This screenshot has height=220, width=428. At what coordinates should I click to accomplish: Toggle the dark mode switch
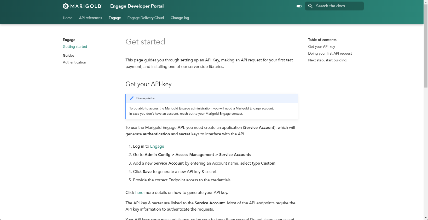point(299,6)
